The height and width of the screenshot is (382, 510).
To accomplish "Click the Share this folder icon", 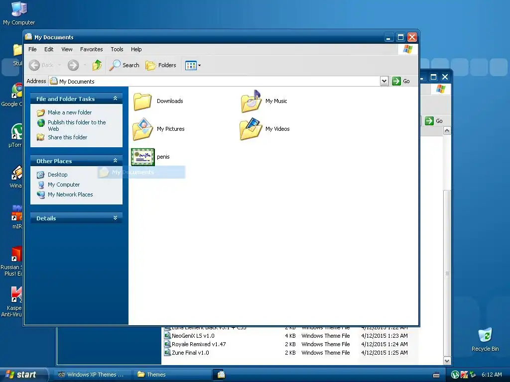I will pyautogui.click(x=41, y=137).
